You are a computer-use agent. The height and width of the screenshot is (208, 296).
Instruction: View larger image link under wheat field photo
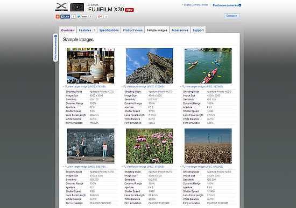point(204,167)
